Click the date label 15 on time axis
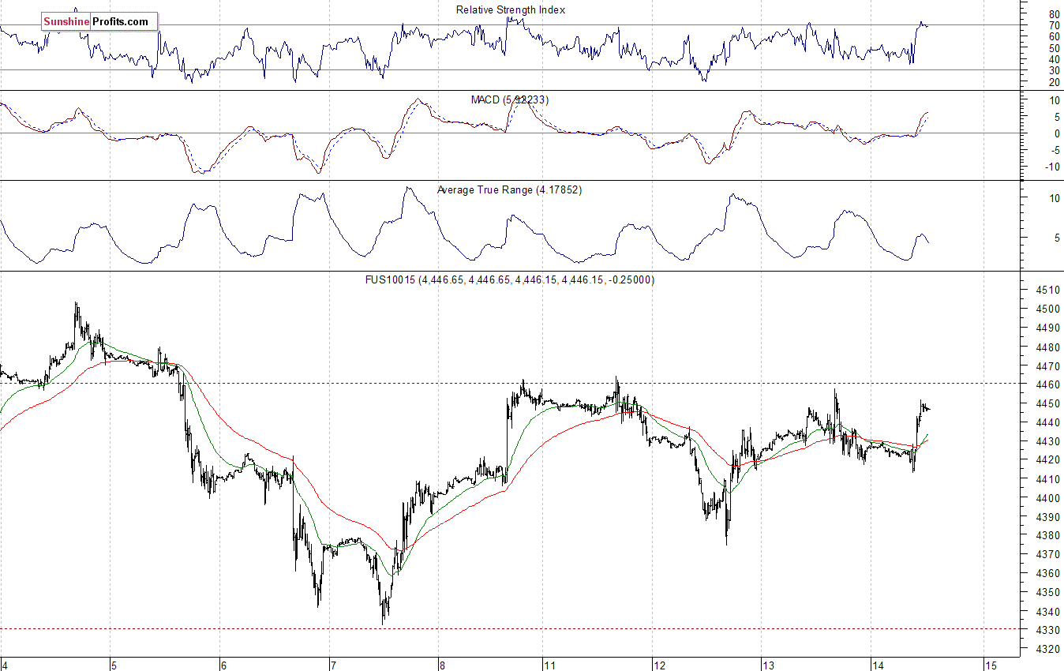This screenshot has width=1064, height=671. coord(991,665)
